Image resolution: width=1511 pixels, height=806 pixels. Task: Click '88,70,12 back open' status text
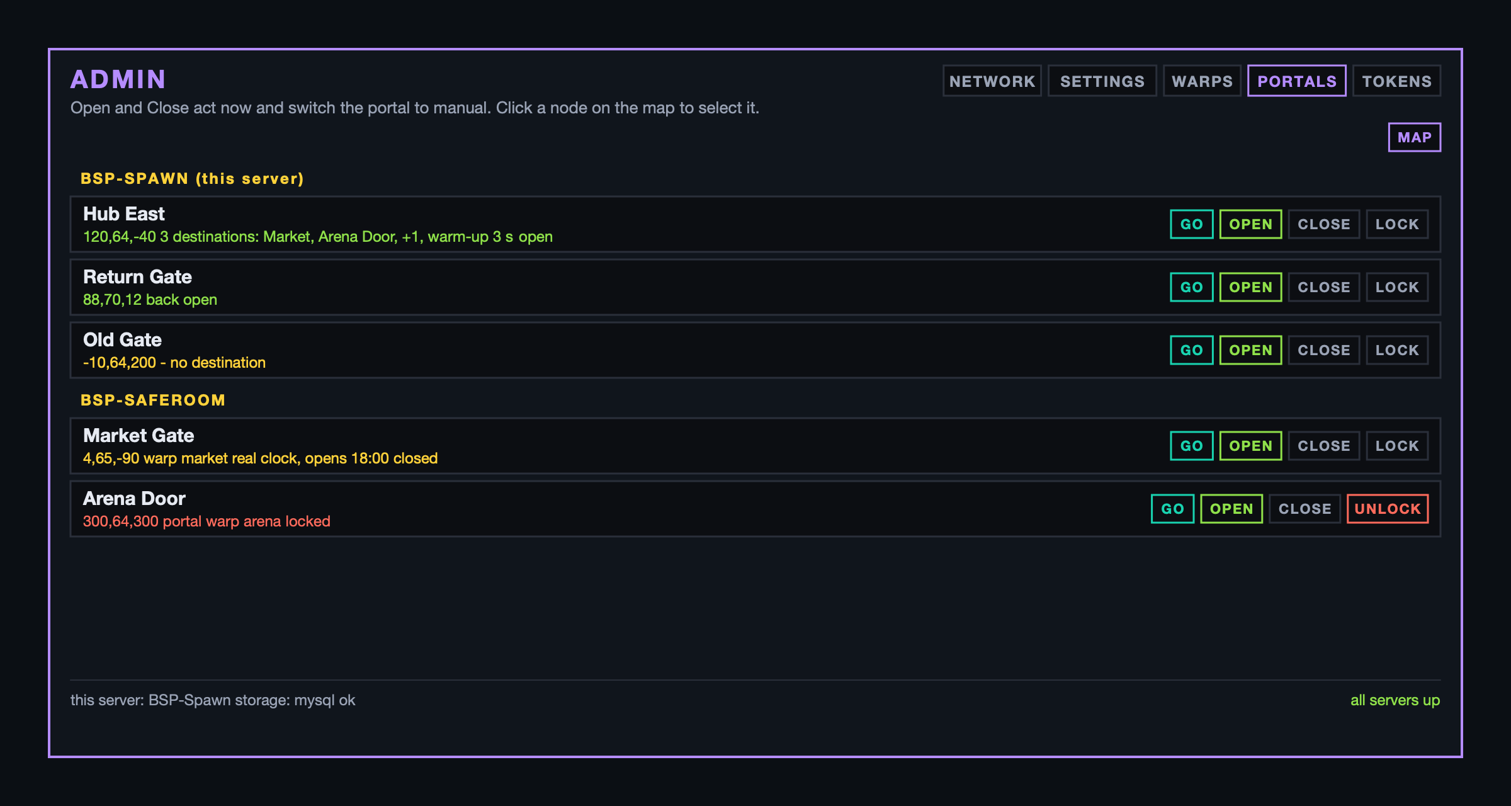point(150,300)
